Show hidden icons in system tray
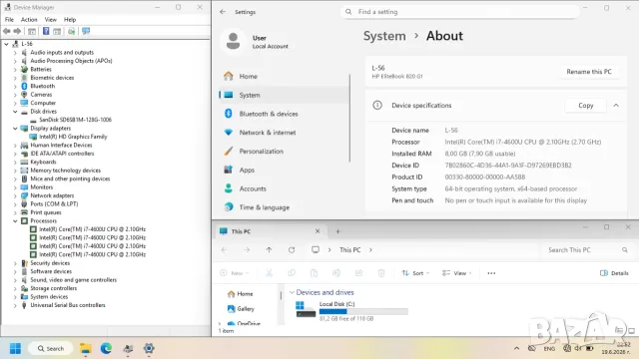This screenshot has width=639, height=359. [517, 348]
